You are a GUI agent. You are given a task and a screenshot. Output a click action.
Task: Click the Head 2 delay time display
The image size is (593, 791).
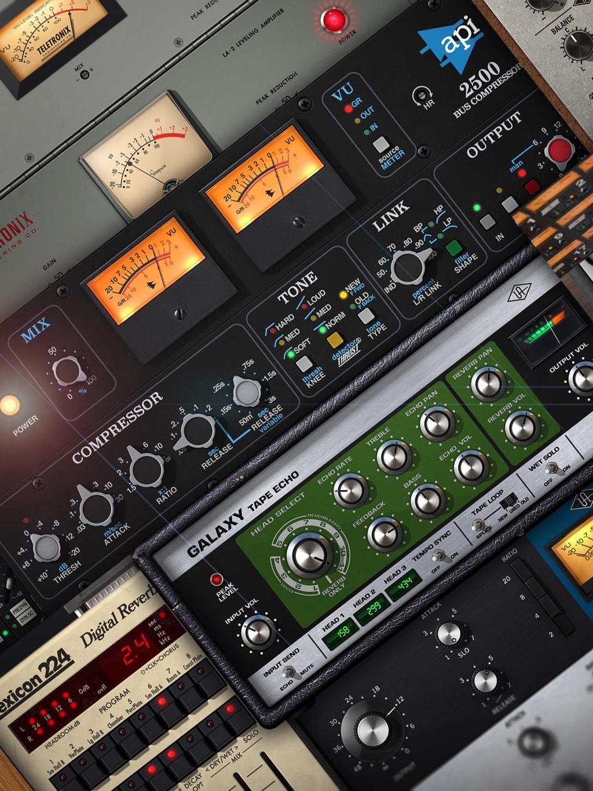pyautogui.click(x=373, y=608)
